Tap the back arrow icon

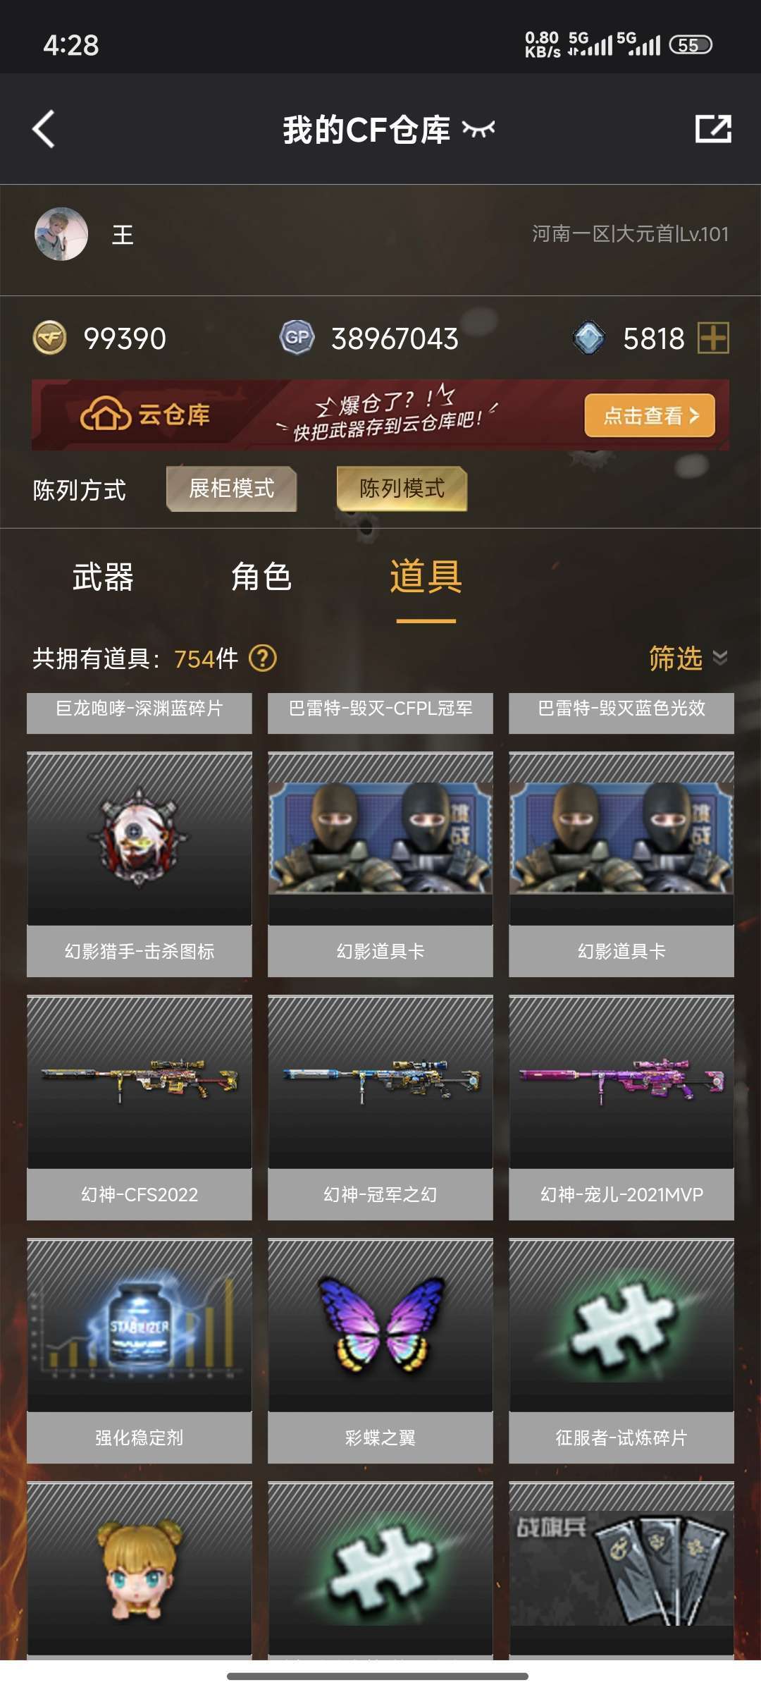pos(44,129)
